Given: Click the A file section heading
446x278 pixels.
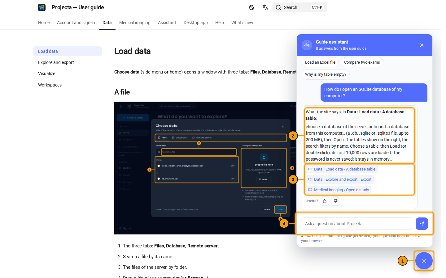Looking at the screenshot, I should point(122,92).
